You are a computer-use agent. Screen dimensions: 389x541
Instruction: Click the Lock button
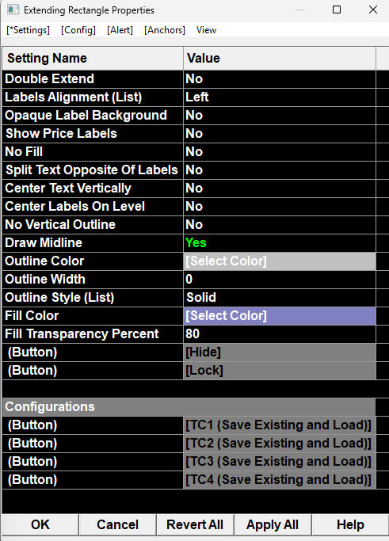(280, 371)
